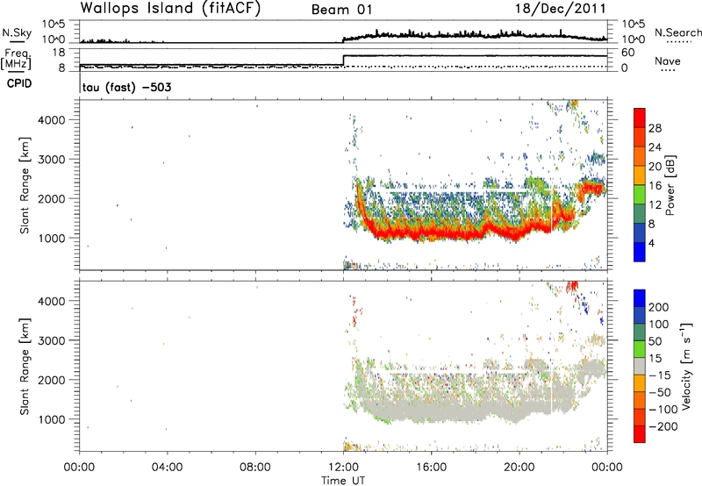Click the date '18/Dec/2011'

561,9
